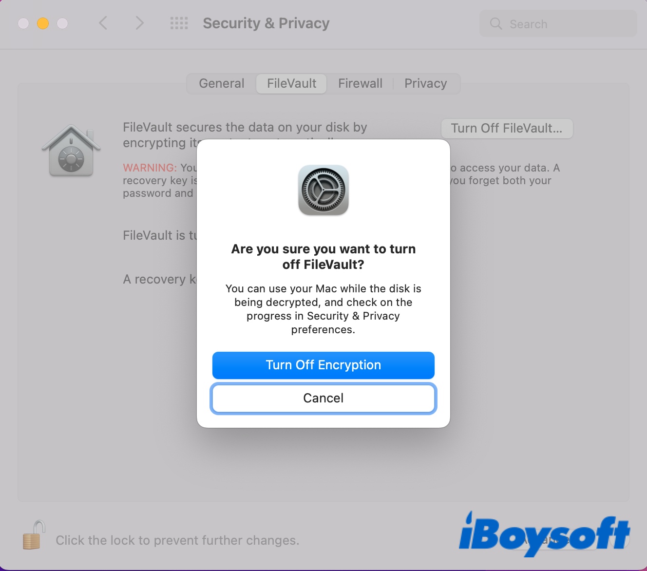
Task: Switch to the General tab
Action: [221, 83]
